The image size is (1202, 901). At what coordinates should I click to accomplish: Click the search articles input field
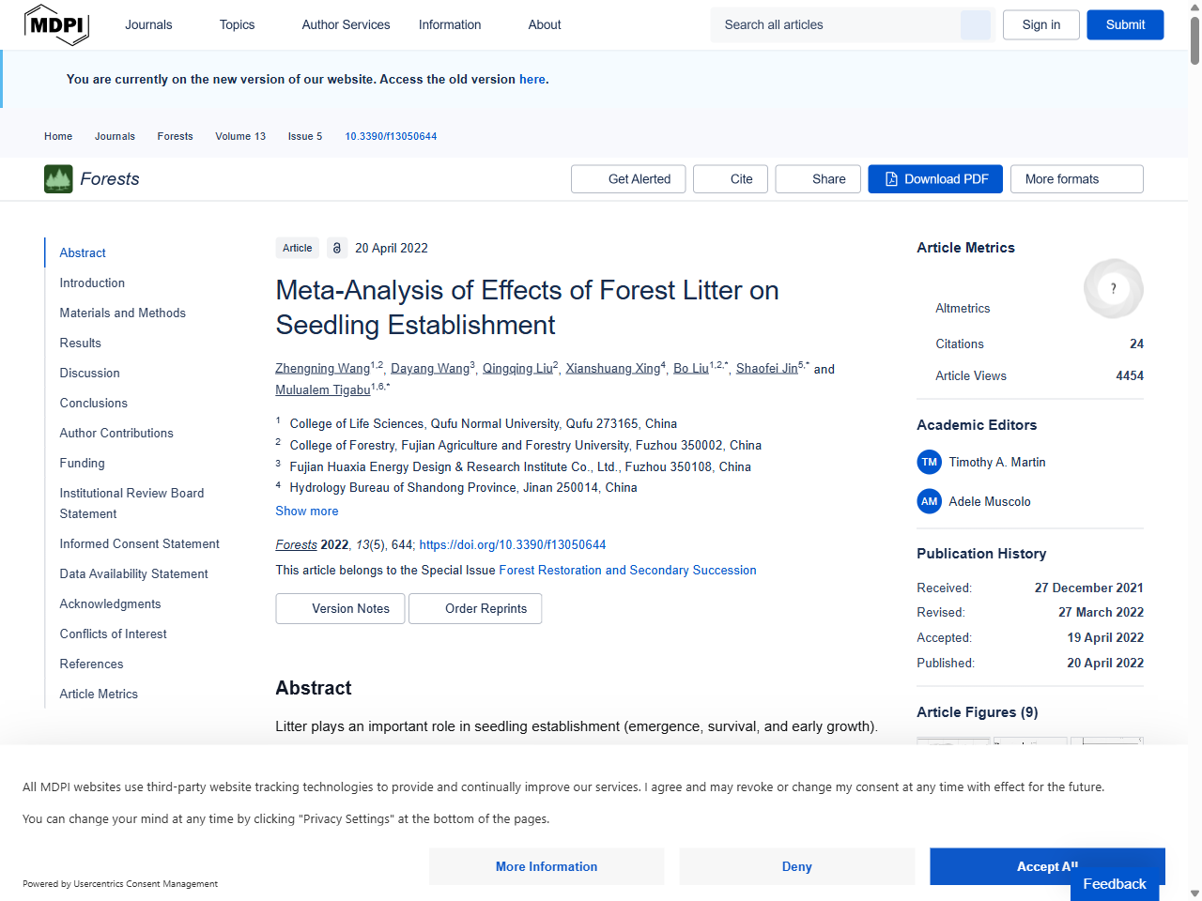(836, 24)
